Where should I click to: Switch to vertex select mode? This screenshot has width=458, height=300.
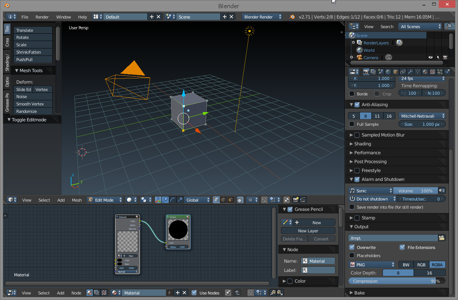click(x=217, y=200)
